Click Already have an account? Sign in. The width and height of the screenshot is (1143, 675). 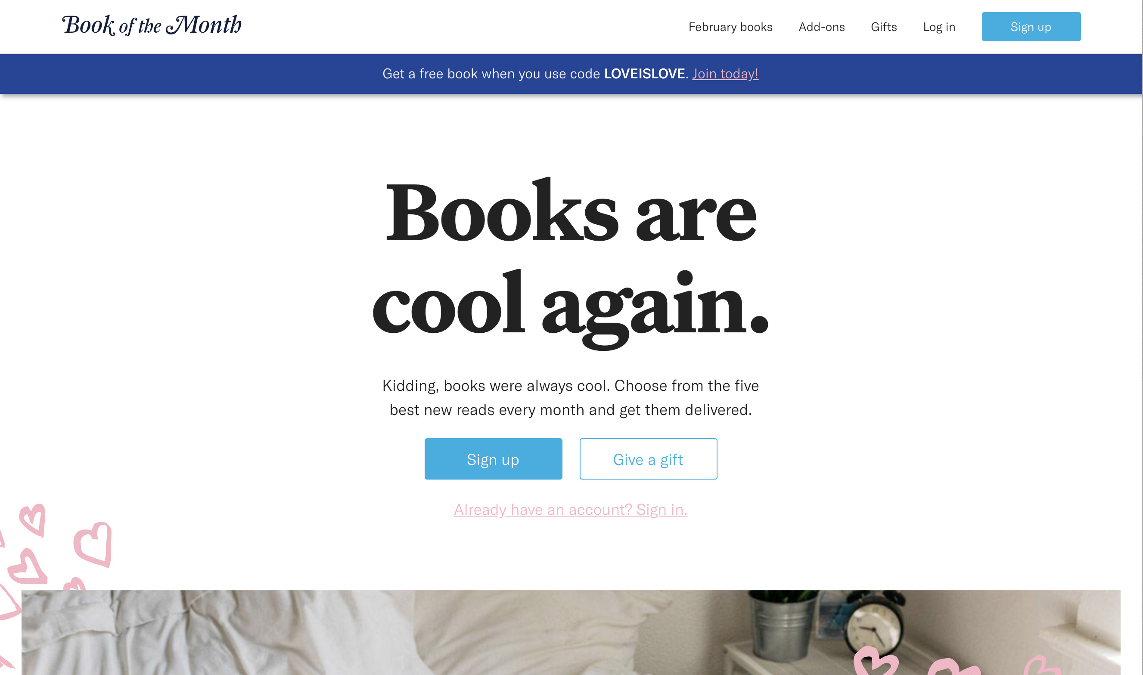point(571,509)
